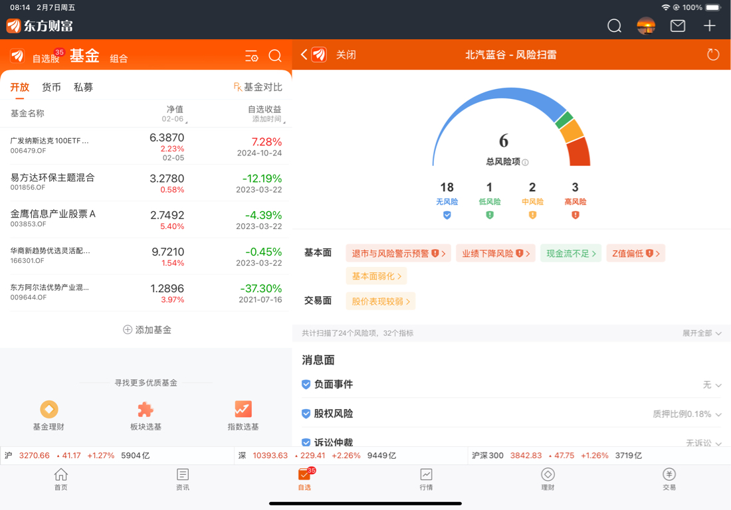Tap the 东方财富 app logo
Viewport: 731px width, 510px height.
click(x=40, y=26)
